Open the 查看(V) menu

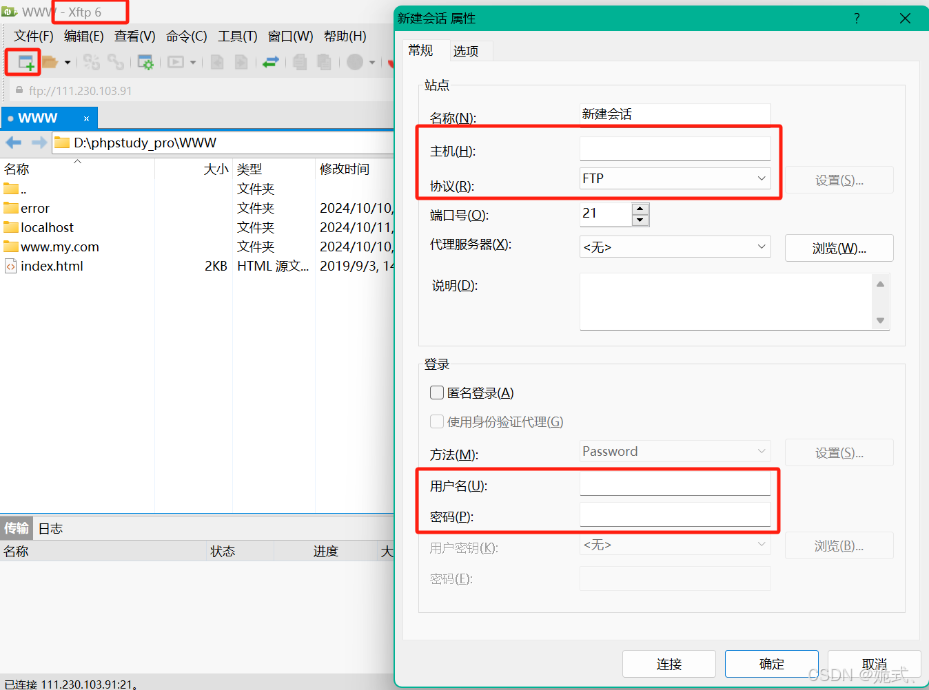[135, 36]
